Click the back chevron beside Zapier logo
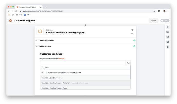Image resolution: width=177 pixels, height=104 pixels. point(8,21)
